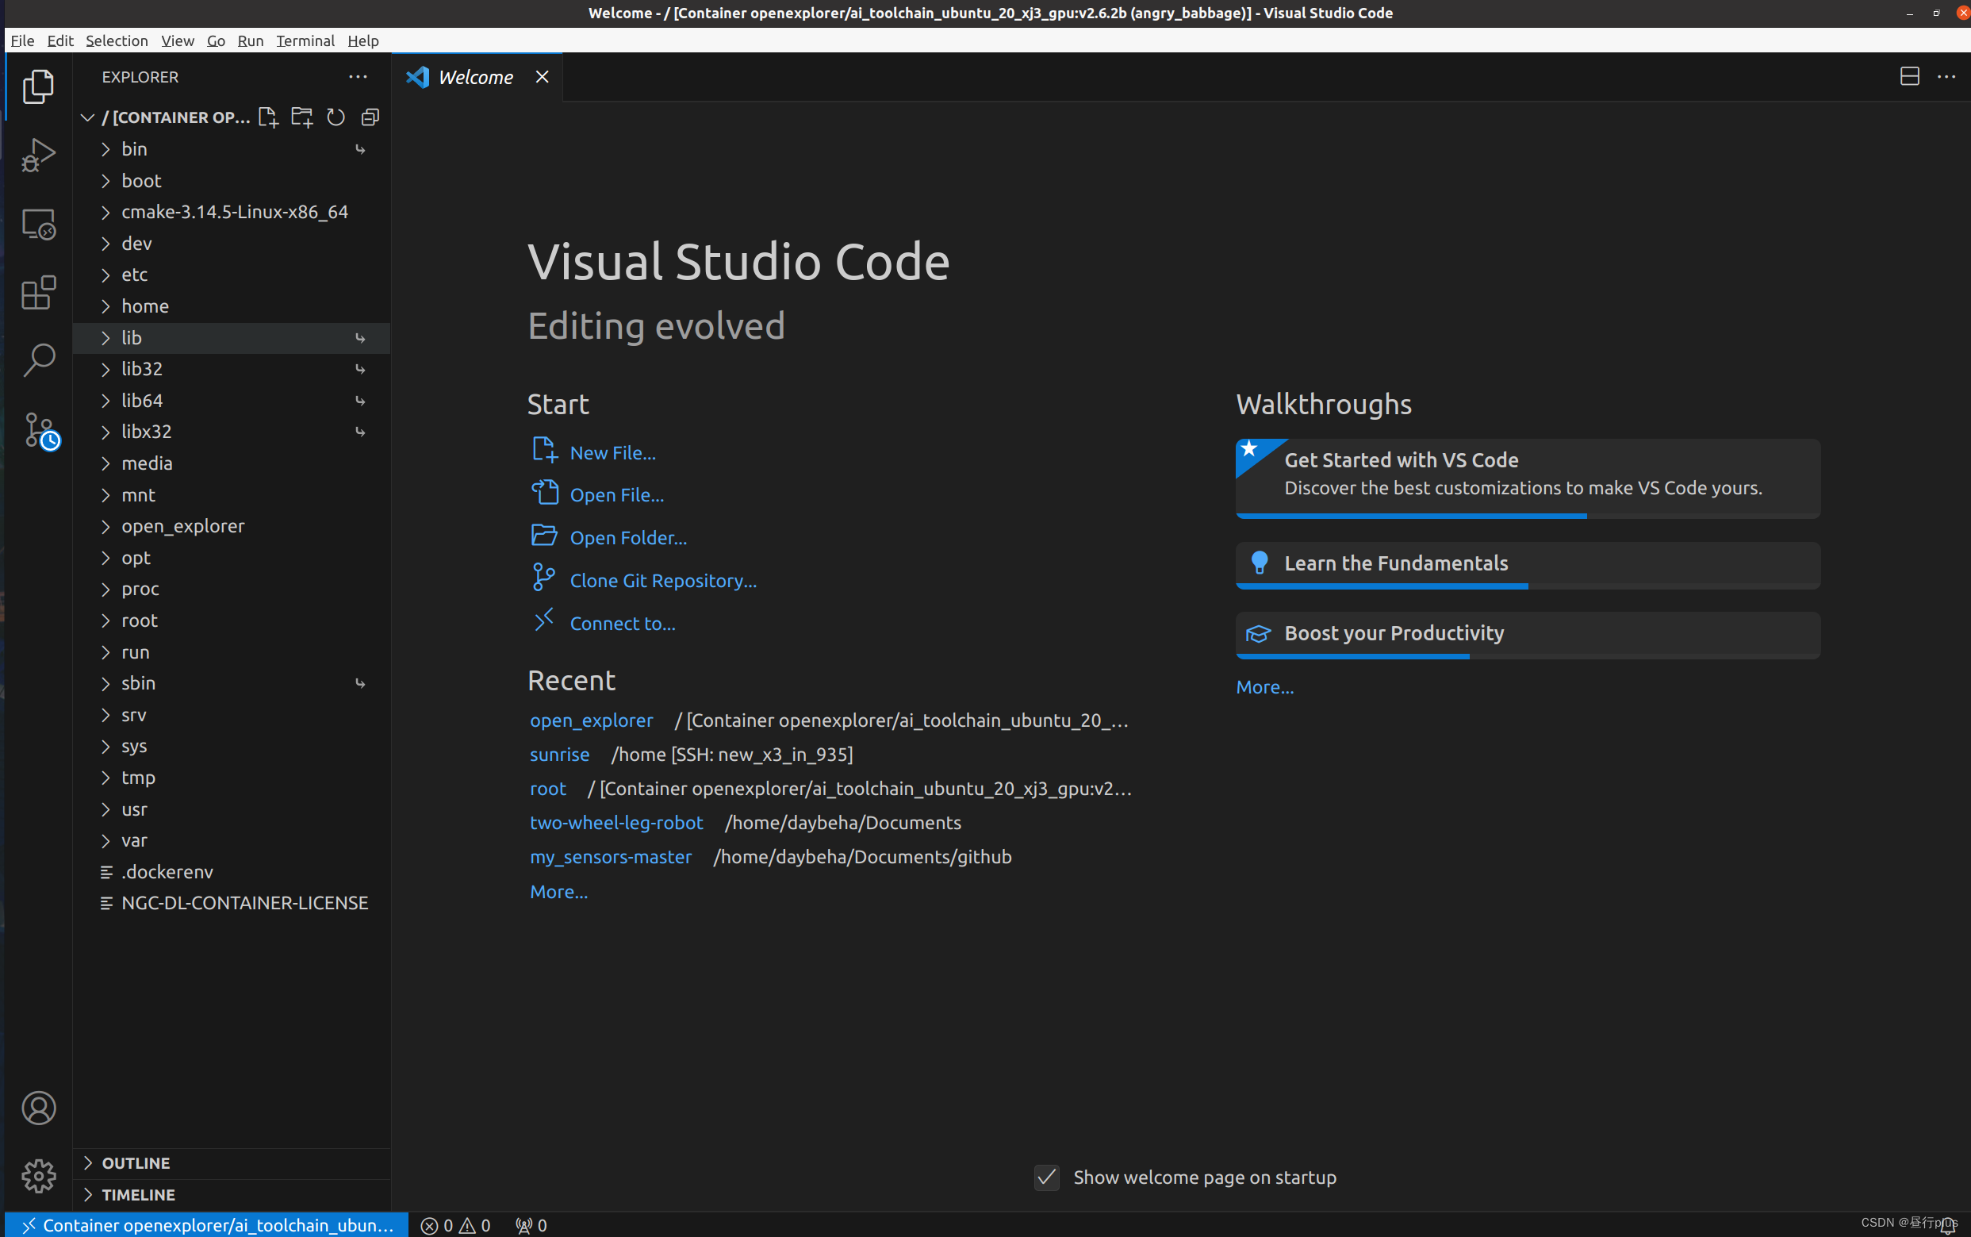
Task: Click More... under Walkthroughs
Action: point(1264,687)
